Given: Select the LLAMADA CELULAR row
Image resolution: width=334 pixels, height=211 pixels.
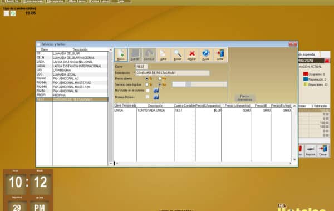Looking at the screenshot, I should coord(72,53).
